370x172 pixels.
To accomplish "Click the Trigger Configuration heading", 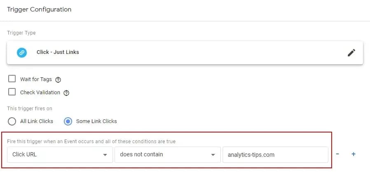I will click(39, 9).
